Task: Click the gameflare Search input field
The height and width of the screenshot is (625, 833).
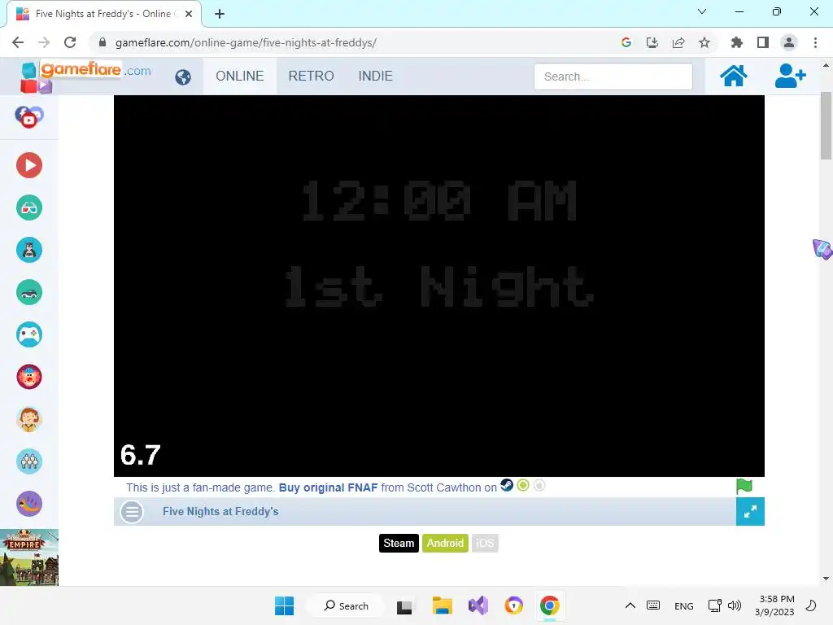Action: click(613, 76)
